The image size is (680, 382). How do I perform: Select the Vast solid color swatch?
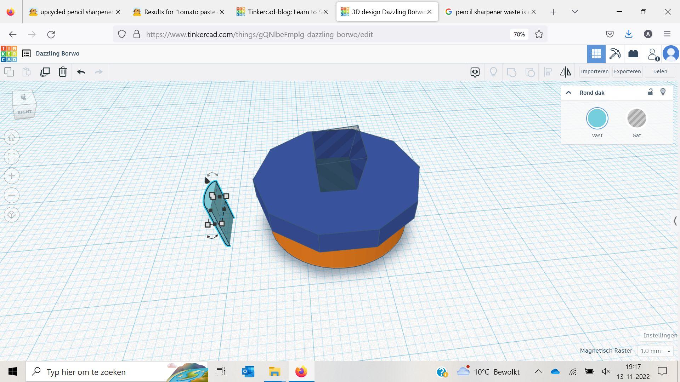tap(597, 118)
